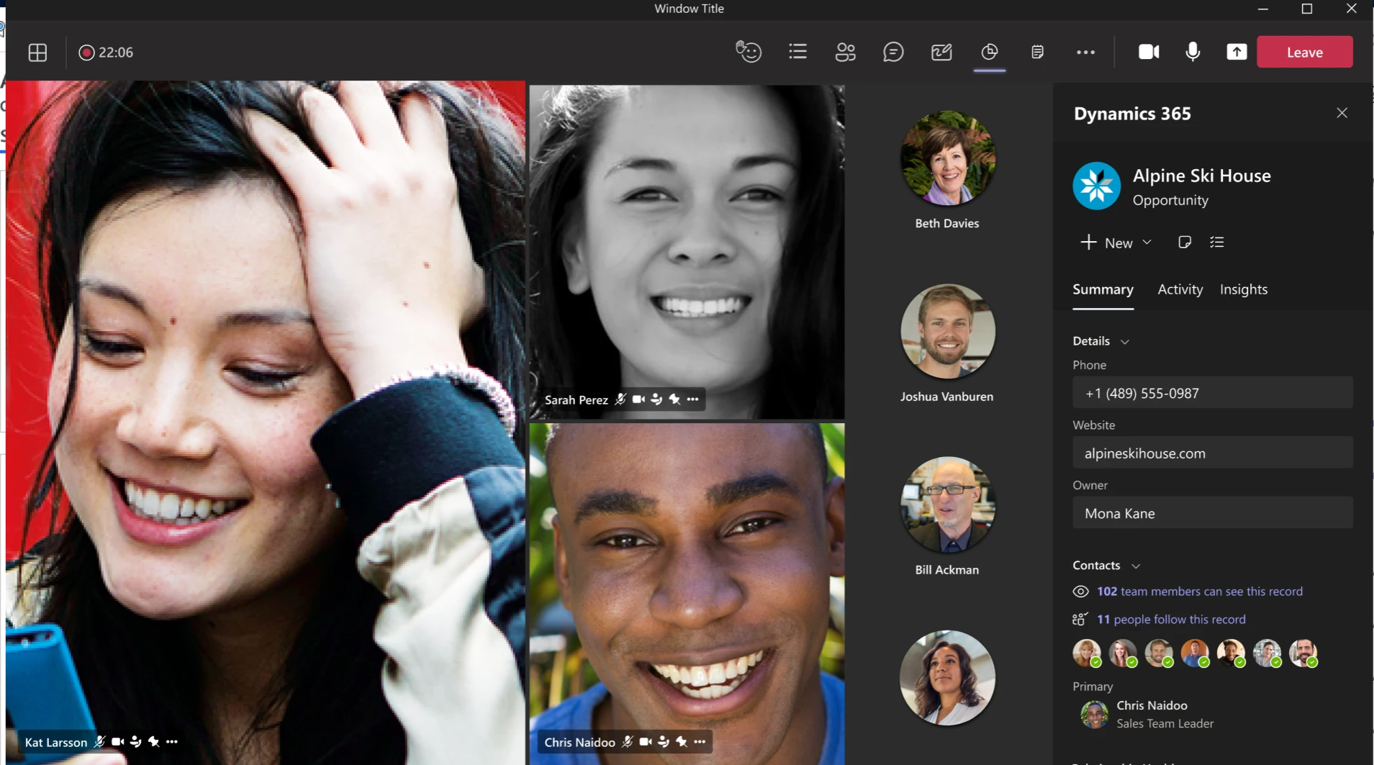Open the reactions emoji picker
The height and width of the screenshot is (765, 1374).
click(749, 52)
